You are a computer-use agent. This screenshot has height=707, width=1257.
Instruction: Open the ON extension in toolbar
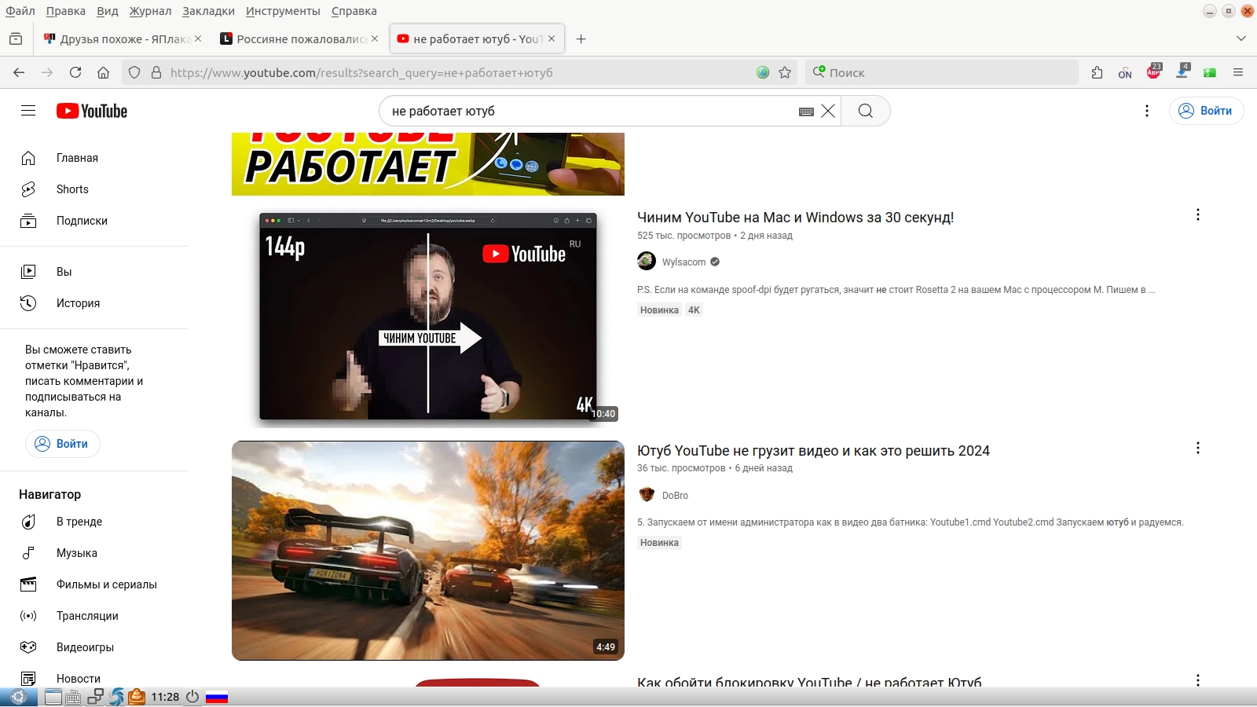click(1125, 72)
